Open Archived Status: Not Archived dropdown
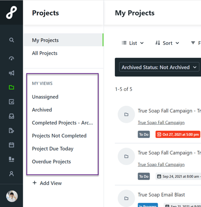 tap(159, 67)
